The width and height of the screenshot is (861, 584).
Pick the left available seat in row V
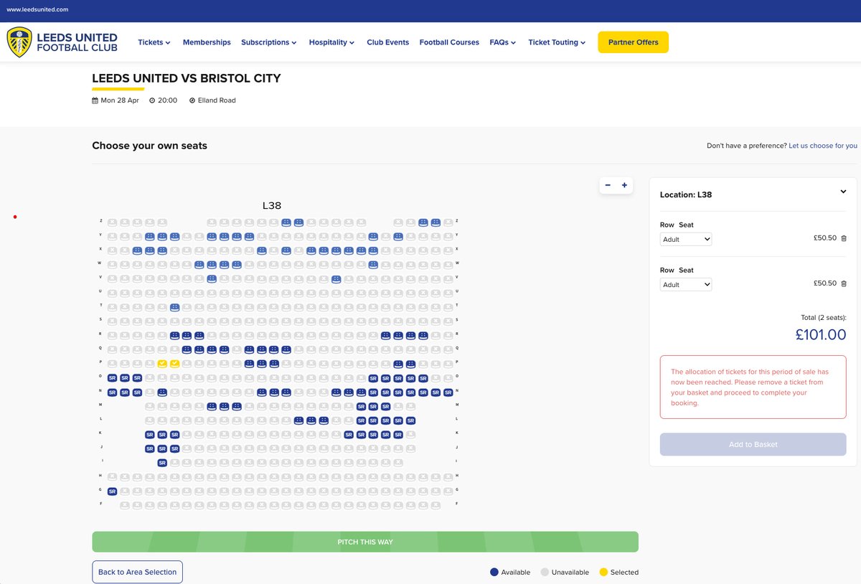(x=212, y=278)
